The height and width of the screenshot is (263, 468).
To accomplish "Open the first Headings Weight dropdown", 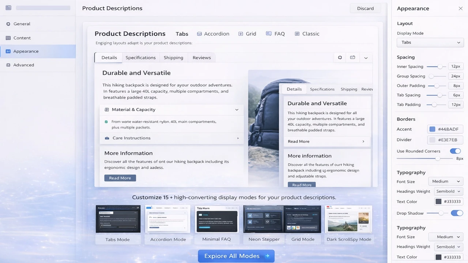I will [x=448, y=191].
